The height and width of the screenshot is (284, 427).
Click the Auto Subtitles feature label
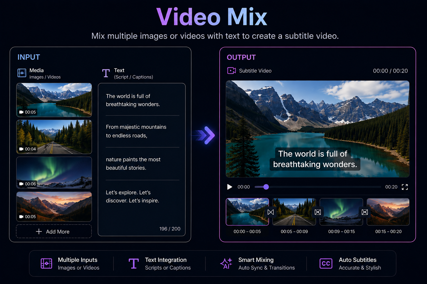point(358,260)
